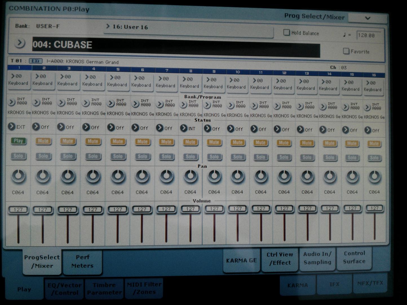
Task: Select the tempo field showing 120.00
Action: (369, 35)
